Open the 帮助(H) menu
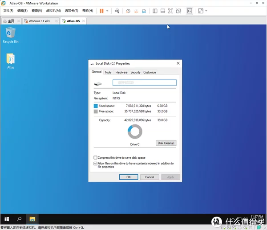267x230 pixels. pyautogui.click(x=88, y=11)
